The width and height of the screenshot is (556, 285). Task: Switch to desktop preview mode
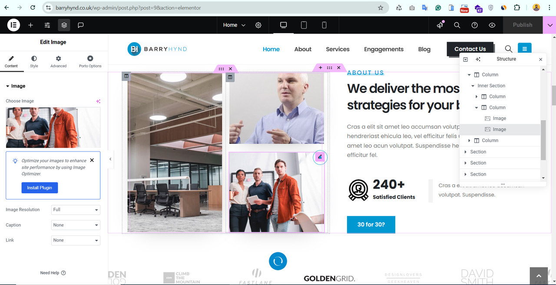point(284,25)
